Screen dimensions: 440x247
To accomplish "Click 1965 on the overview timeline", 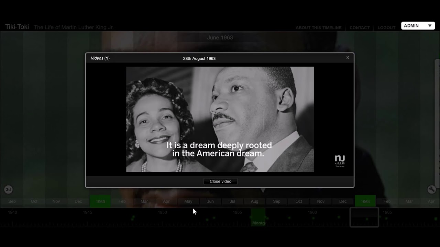I will tap(387, 212).
